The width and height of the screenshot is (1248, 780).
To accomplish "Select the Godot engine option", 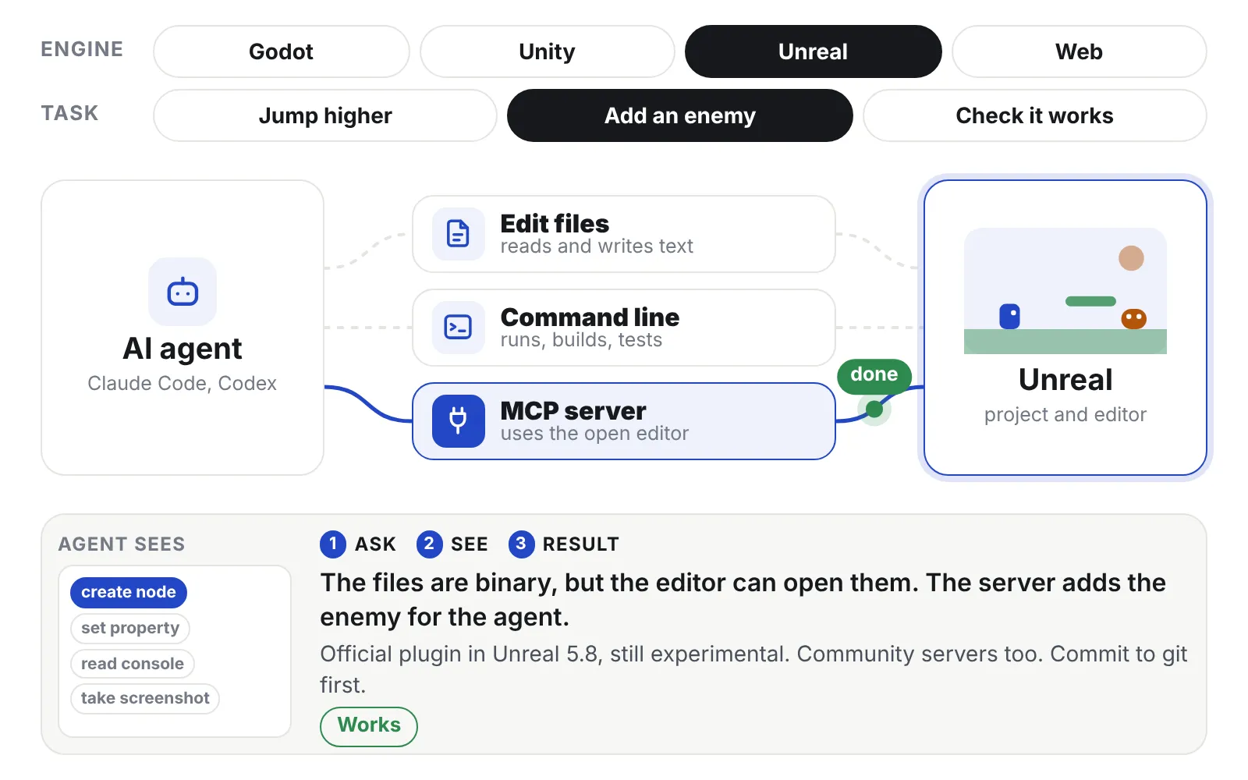I will tap(282, 51).
